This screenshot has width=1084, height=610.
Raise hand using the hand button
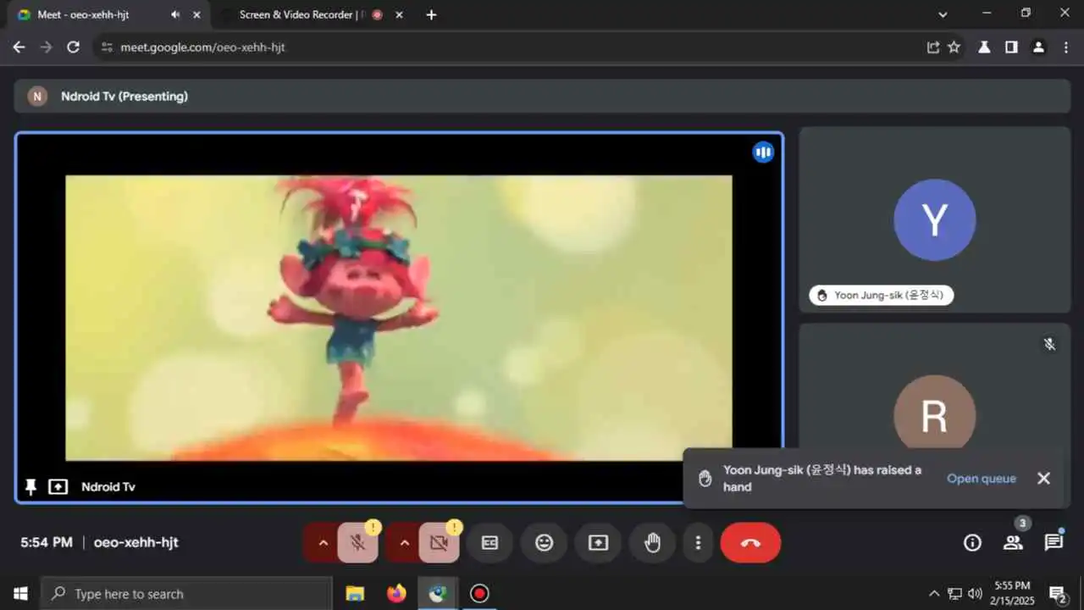[652, 543]
